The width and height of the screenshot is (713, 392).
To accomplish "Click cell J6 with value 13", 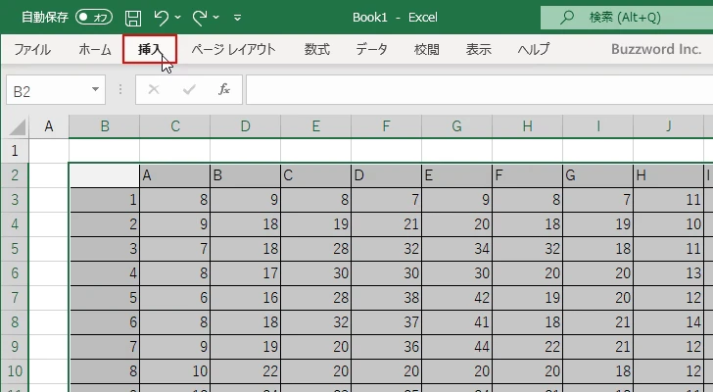I will (668, 273).
